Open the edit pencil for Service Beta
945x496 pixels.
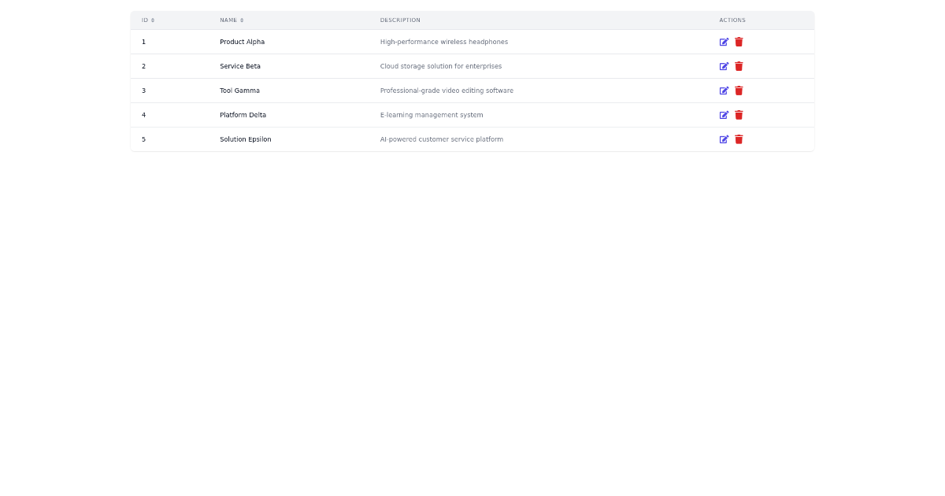(724, 66)
